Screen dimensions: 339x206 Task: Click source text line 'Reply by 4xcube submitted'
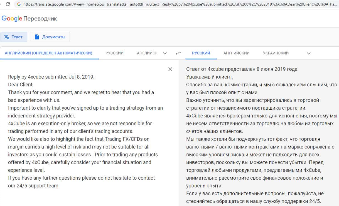click(51, 77)
